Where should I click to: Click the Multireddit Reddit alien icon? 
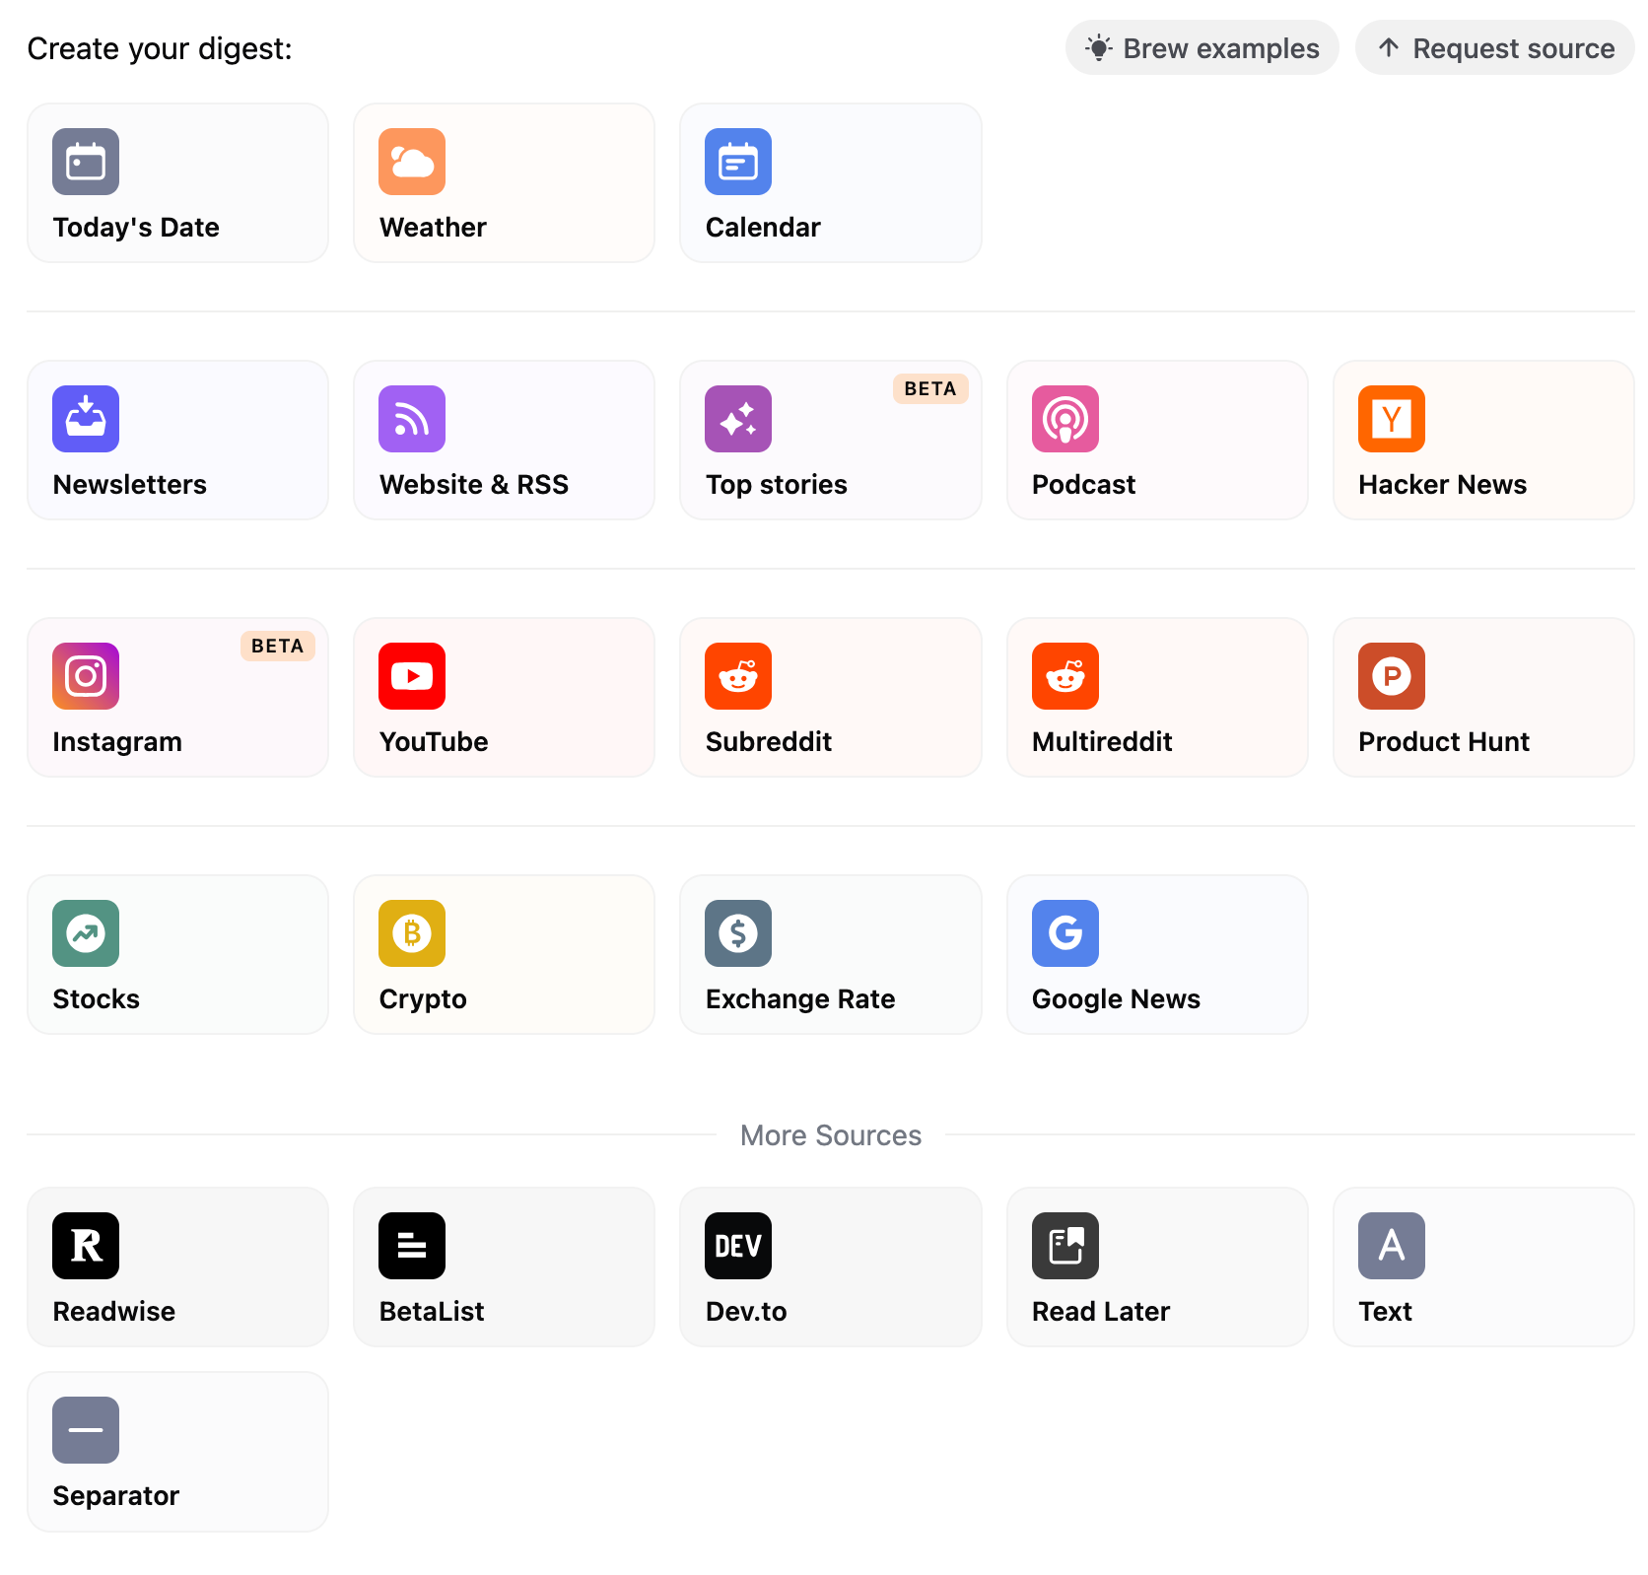(1065, 676)
